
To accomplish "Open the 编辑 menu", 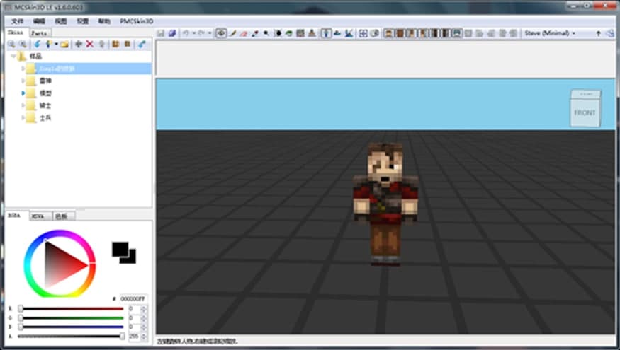I will (x=39, y=21).
